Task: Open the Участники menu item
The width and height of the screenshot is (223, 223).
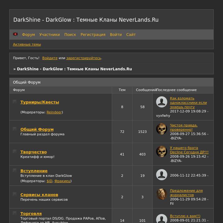Action: 50,35
